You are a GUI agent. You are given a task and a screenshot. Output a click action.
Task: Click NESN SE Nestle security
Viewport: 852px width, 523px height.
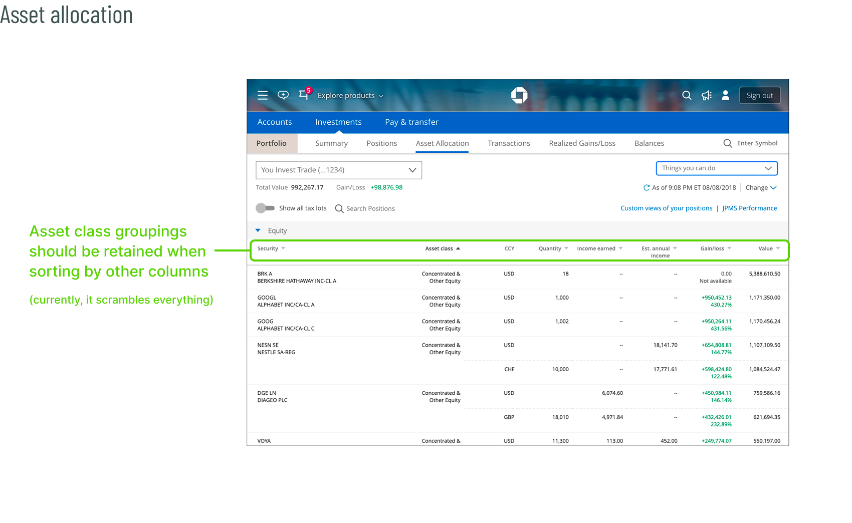[276, 349]
